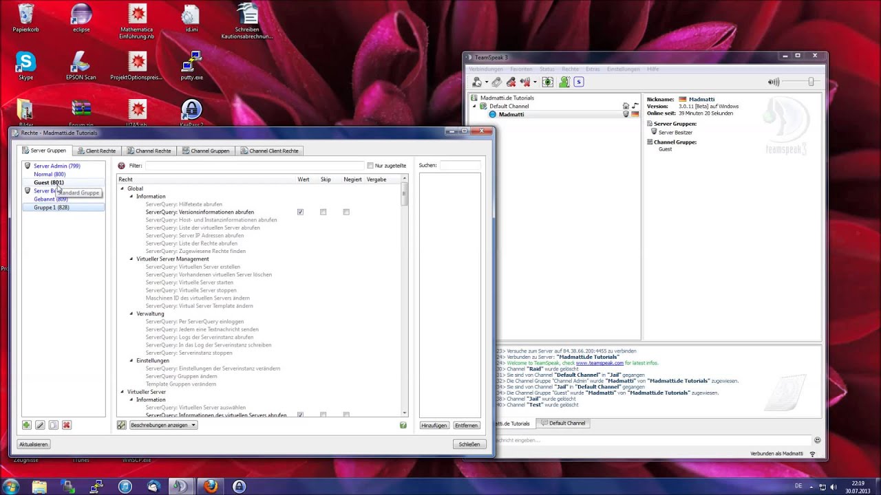The width and height of the screenshot is (881, 495).
Task: Click the Suchen input field
Action: [460, 166]
